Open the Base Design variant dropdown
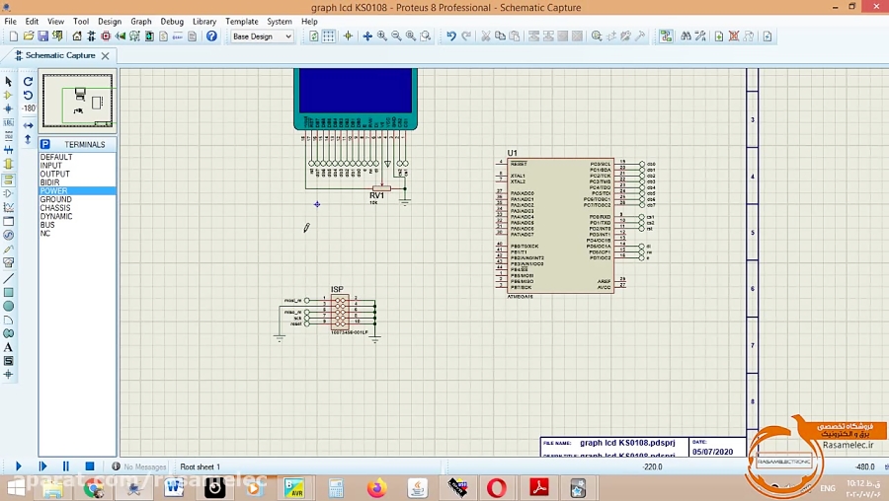Image resolution: width=889 pixels, height=501 pixels. tap(262, 36)
